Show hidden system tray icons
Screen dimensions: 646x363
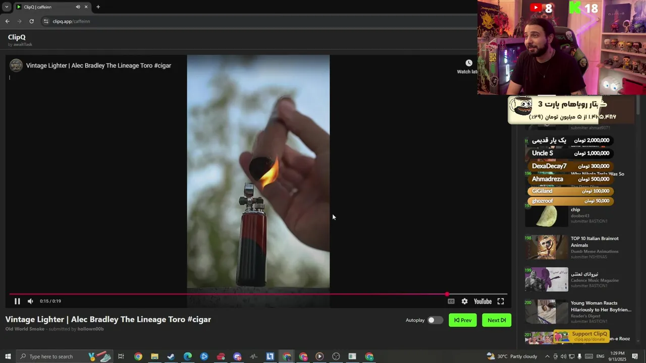click(x=547, y=356)
